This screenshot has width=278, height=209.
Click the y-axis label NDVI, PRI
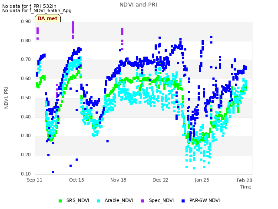(x=6, y=98)
